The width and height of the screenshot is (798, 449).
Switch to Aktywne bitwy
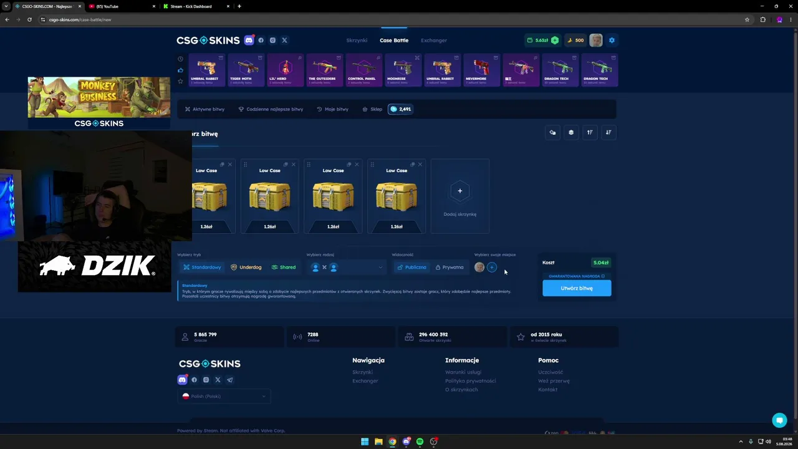tap(204, 109)
